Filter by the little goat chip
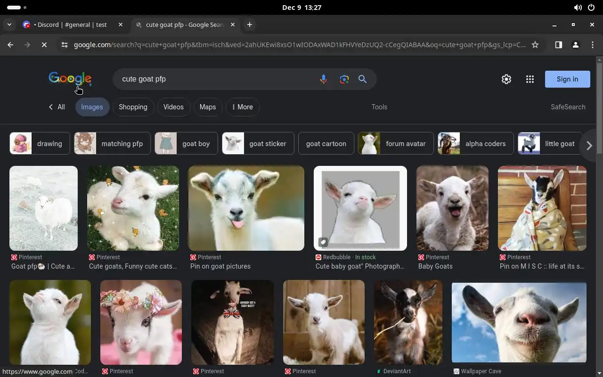 click(550, 144)
